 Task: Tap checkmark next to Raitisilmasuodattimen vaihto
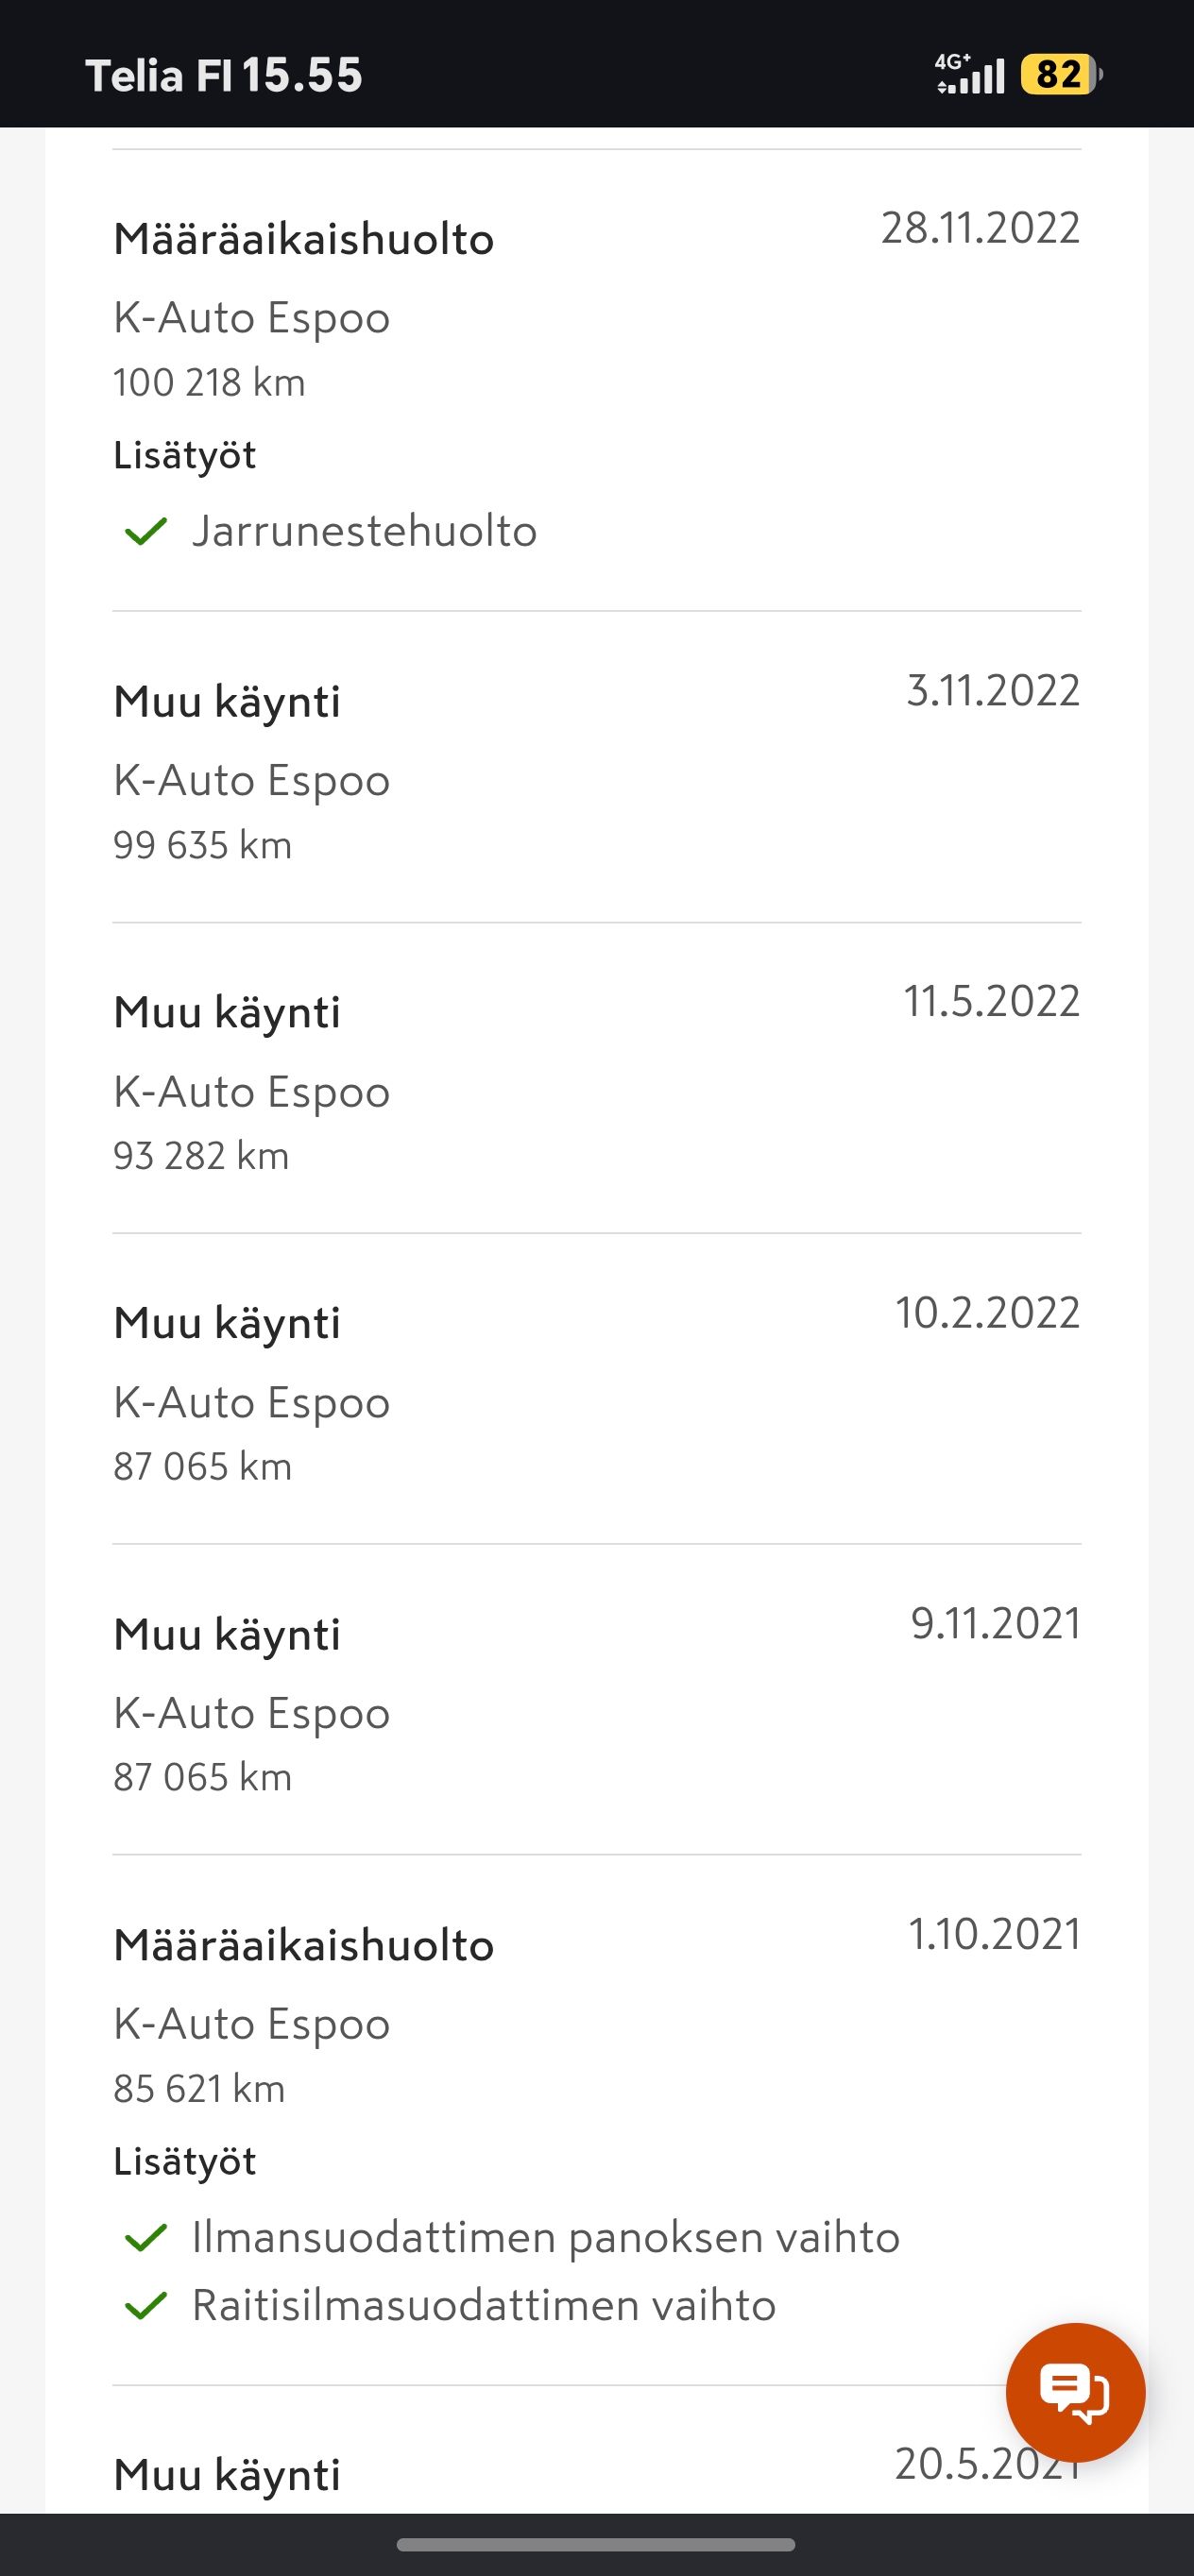[145, 2306]
